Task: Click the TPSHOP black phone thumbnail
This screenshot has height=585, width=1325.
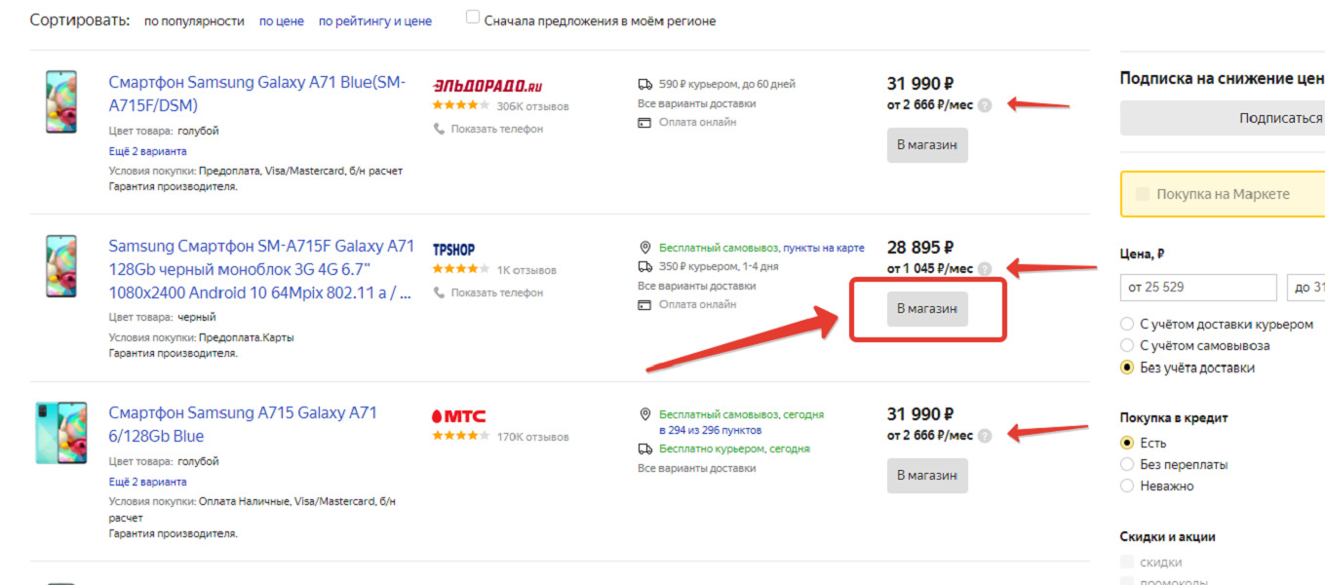Action: pyautogui.click(x=60, y=265)
